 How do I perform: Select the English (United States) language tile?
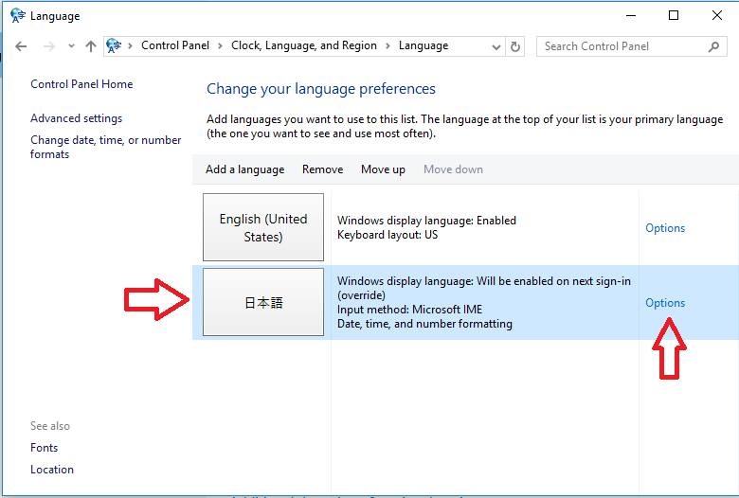point(263,227)
